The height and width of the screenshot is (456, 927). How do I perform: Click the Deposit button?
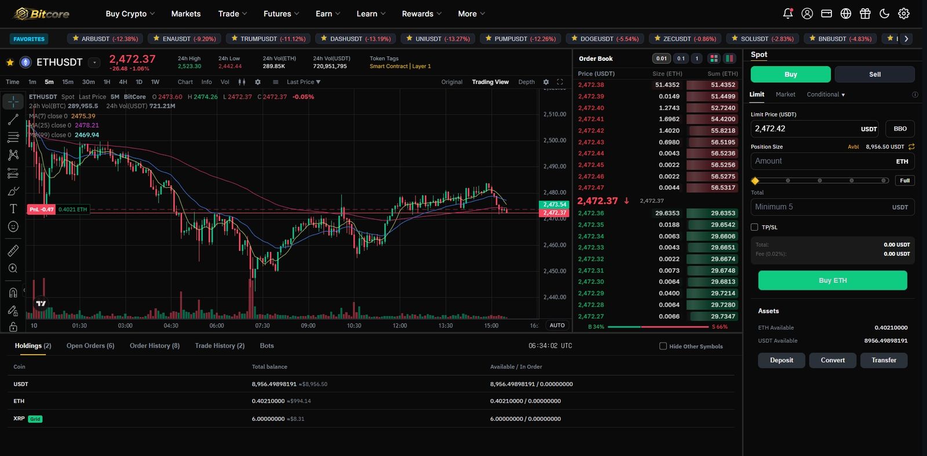[782, 360]
